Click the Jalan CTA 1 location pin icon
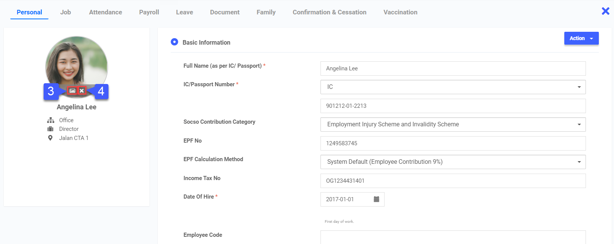The height and width of the screenshot is (244, 614). pyautogui.click(x=50, y=138)
